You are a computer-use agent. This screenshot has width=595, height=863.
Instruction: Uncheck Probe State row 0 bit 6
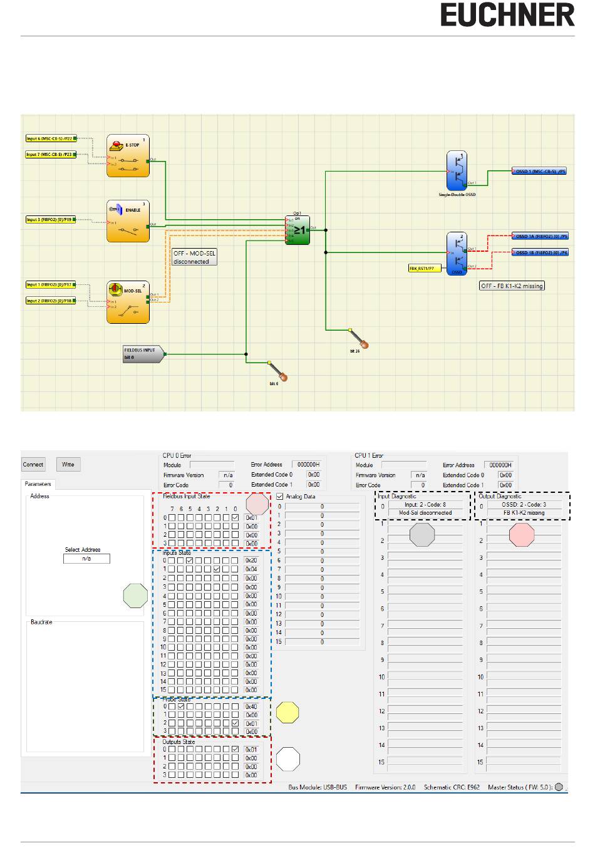[x=180, y=706]
